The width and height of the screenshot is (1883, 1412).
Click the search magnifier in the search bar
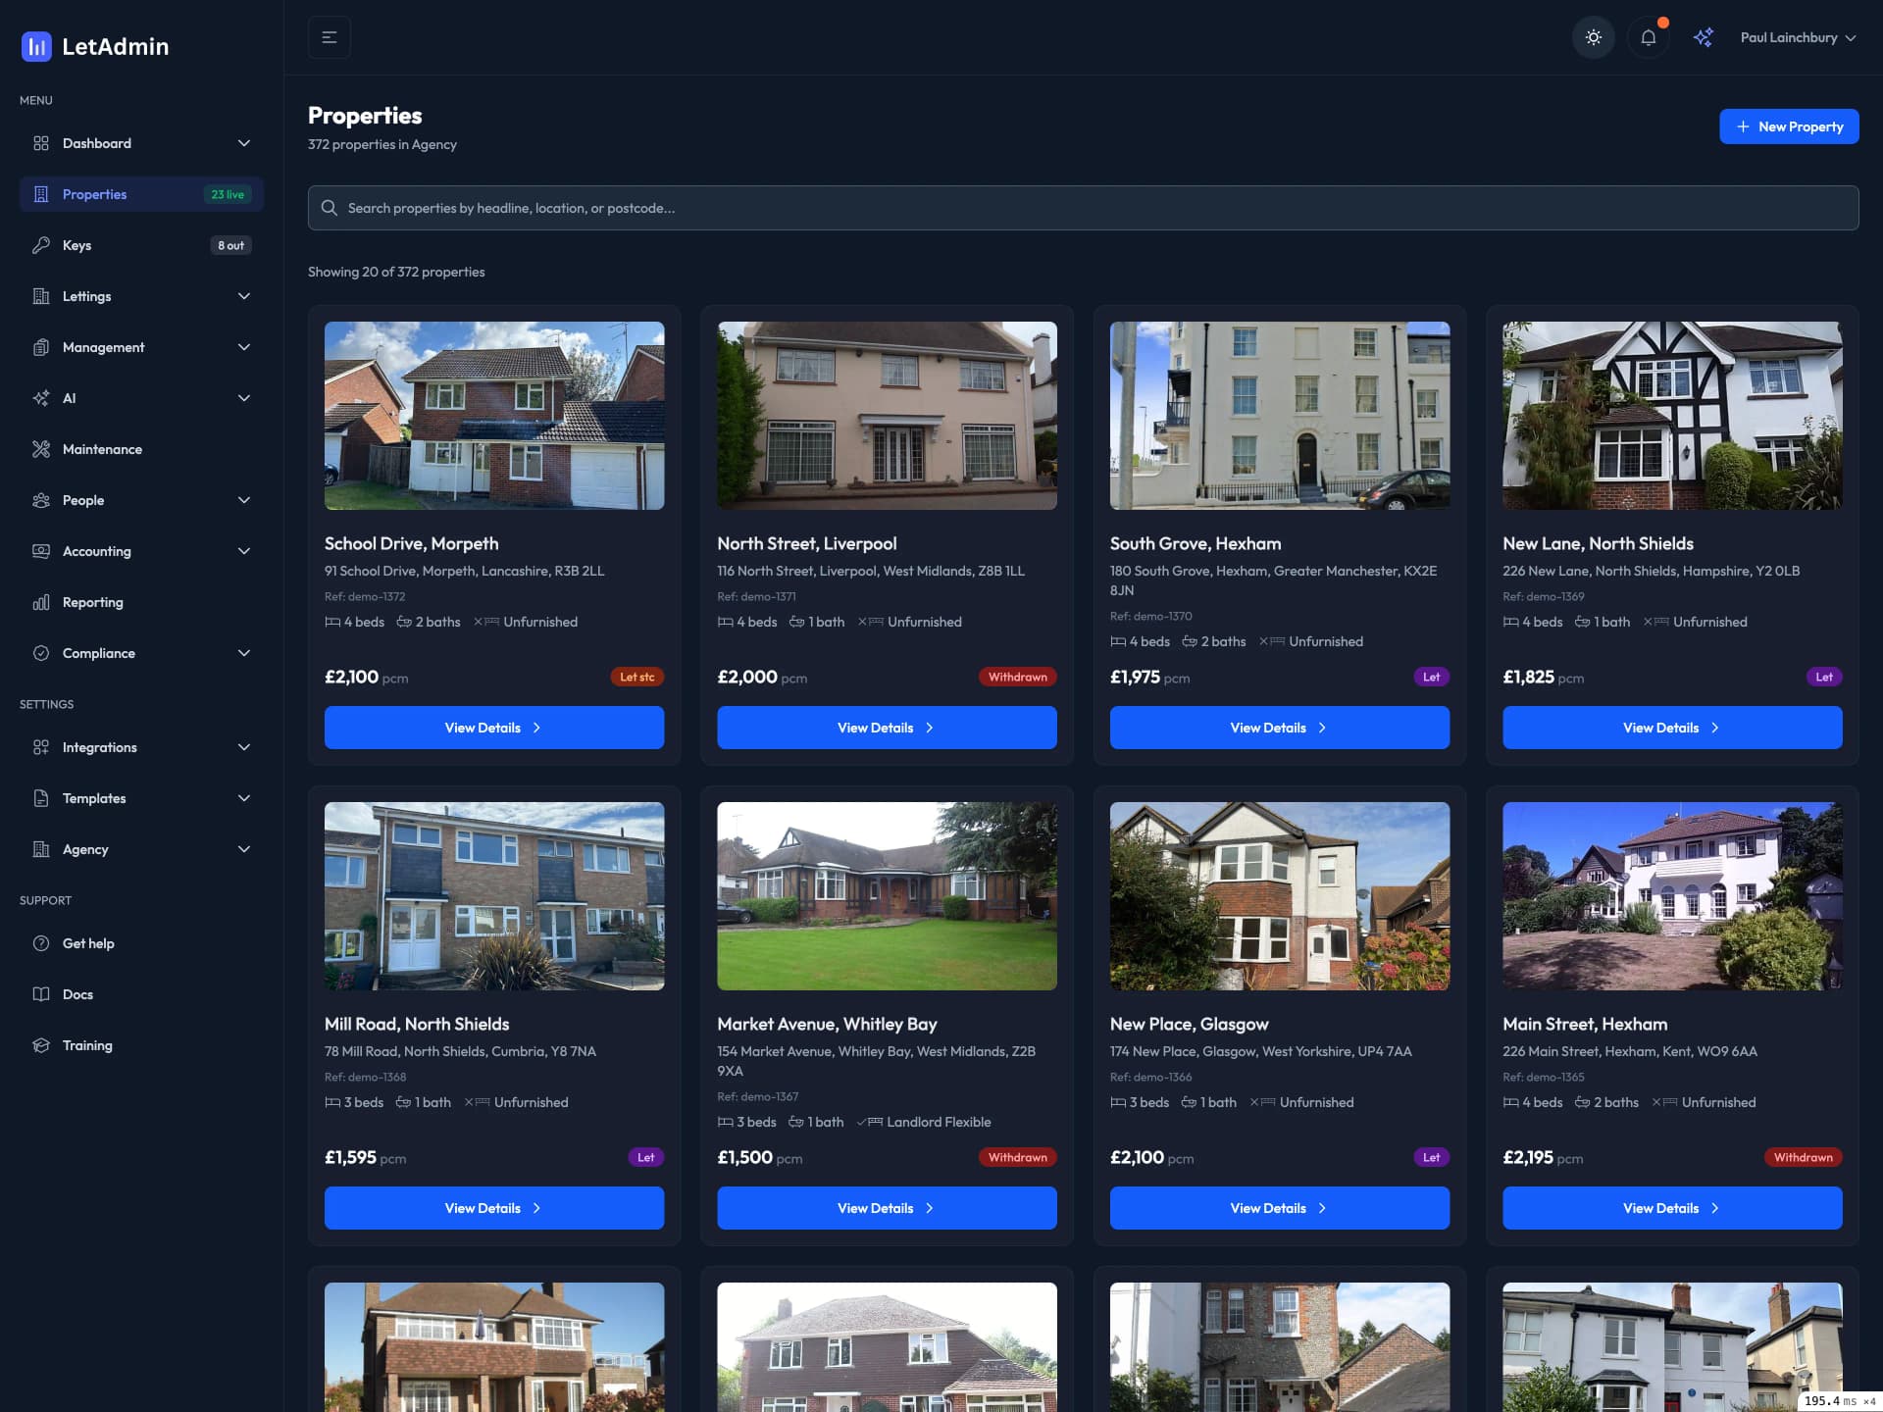click(330, 208)
